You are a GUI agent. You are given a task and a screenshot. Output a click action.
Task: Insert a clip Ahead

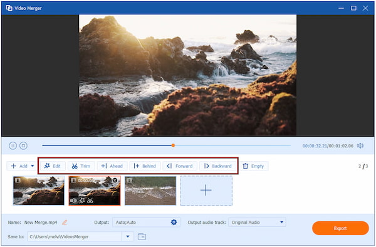112,166
